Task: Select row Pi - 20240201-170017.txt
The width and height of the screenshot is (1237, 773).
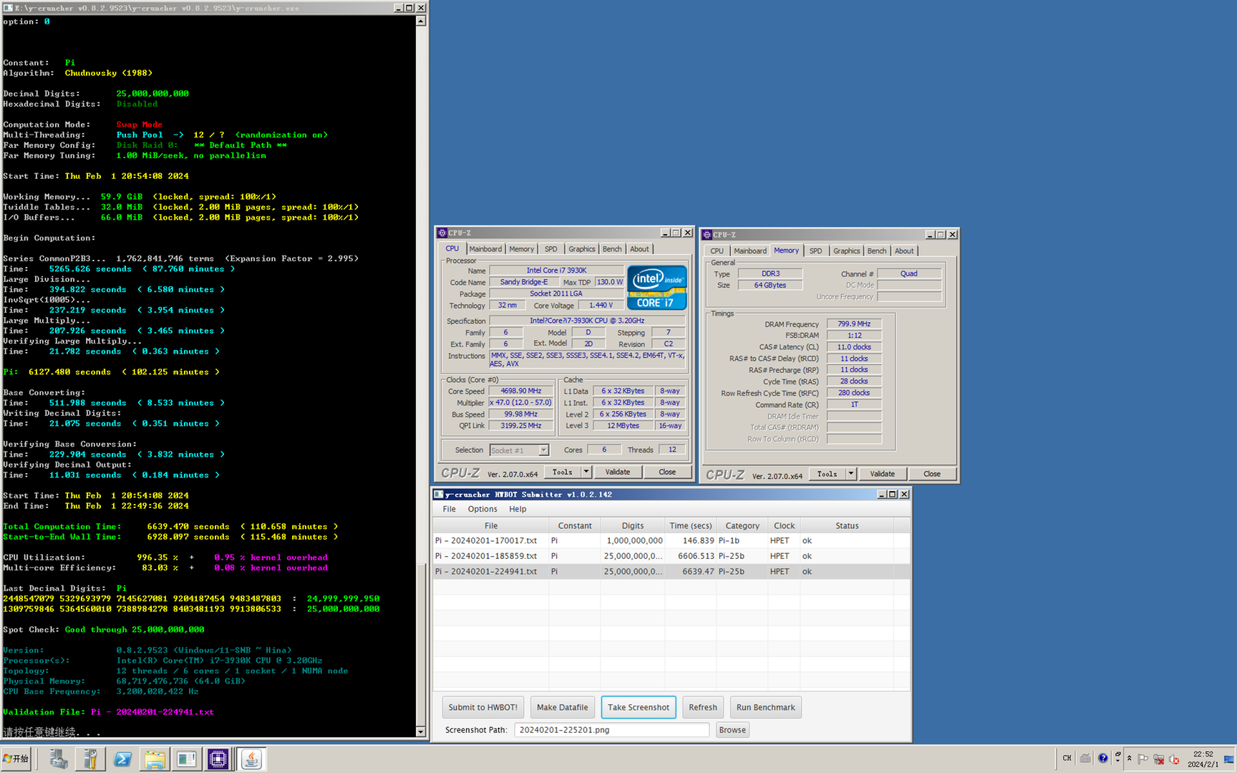Action: [x=671, y=541]
